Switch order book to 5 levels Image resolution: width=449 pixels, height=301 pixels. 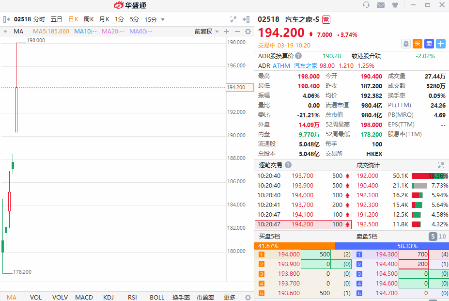tap(433, 237)
